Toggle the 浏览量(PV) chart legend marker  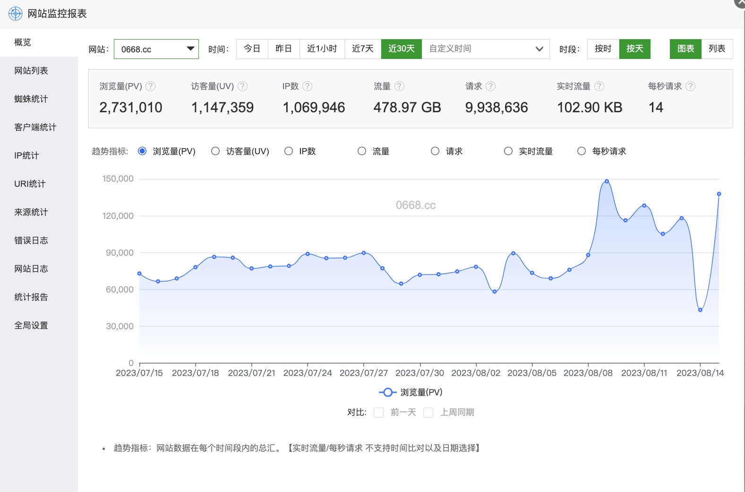[x=388, y=392]
